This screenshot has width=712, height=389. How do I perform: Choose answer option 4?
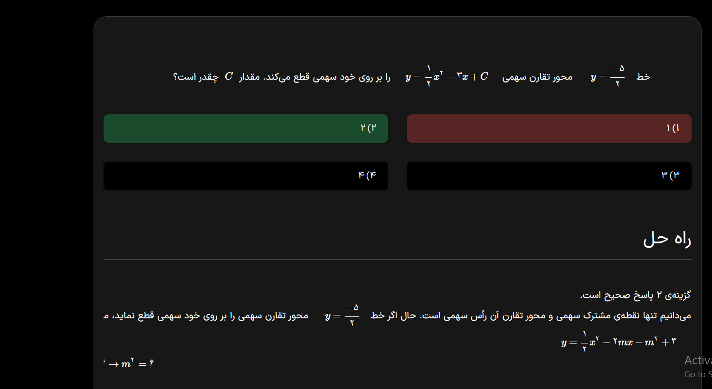[x=246, y=176]
